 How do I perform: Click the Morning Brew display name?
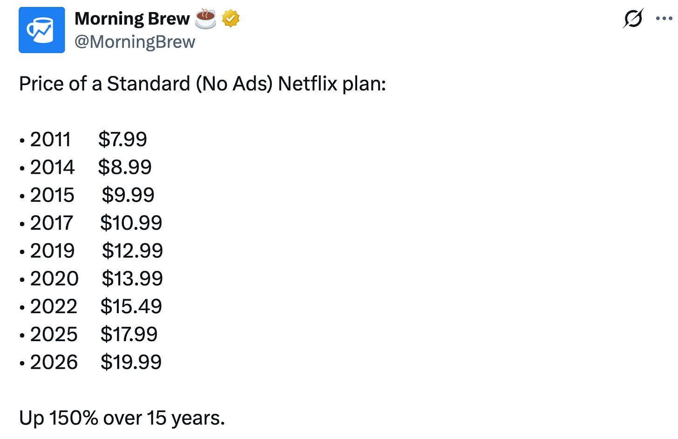pos(132,19)
